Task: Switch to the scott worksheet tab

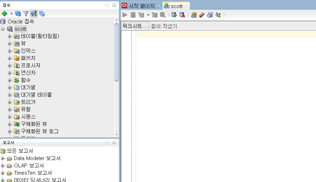Action: tap(176, 6)
